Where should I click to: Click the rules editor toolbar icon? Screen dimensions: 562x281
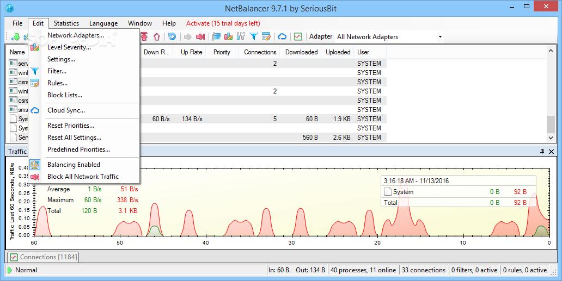[x=266, y=36]
